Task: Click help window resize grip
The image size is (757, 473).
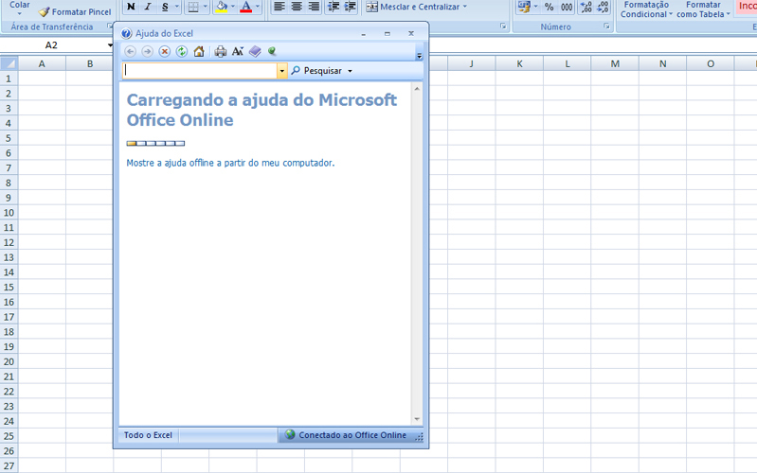Action: click(x=419, y=437)
